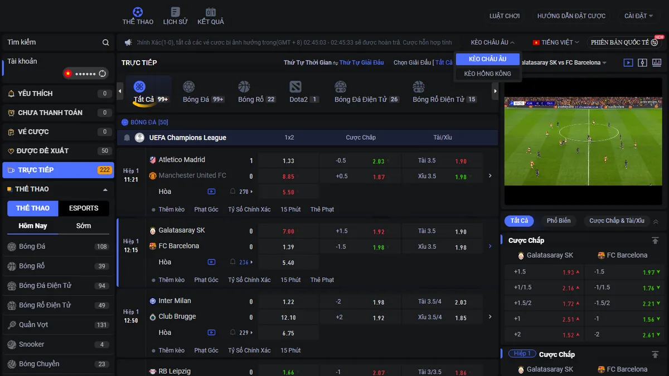Slide the sports carousel left with its arrow
The height and width of the screenshot is (376, 669).
point(120,91)
